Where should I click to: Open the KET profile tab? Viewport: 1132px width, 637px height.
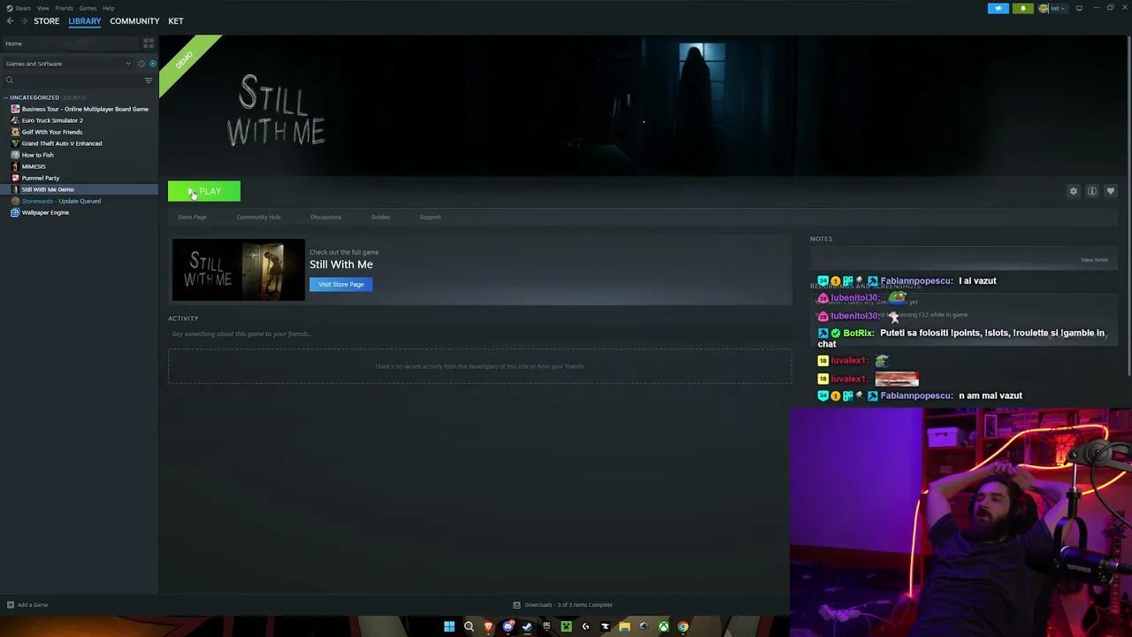point(176,21)
